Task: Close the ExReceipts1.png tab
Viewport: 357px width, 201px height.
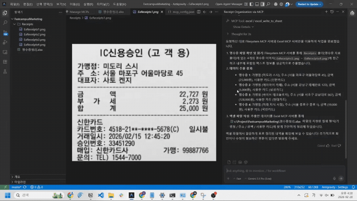Action: [x=162, y=12]
